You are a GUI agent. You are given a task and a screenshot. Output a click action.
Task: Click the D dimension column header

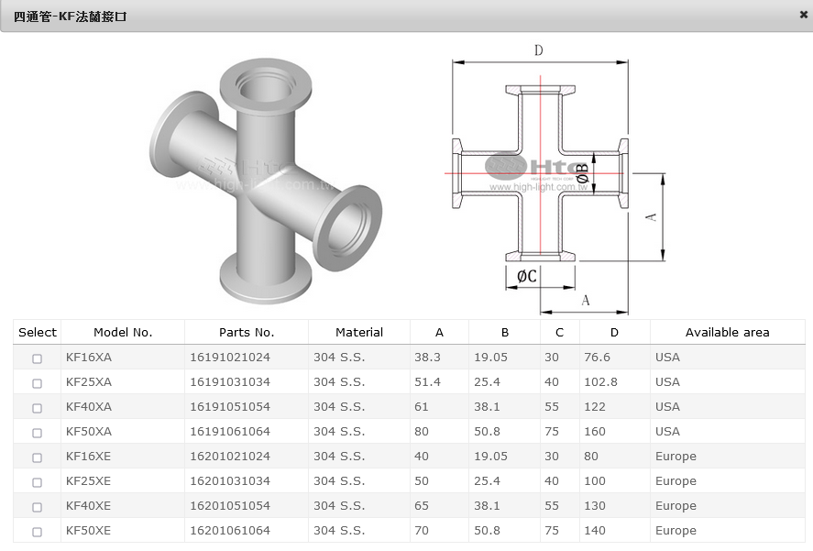pyautogui.click(x=614, y=332)
